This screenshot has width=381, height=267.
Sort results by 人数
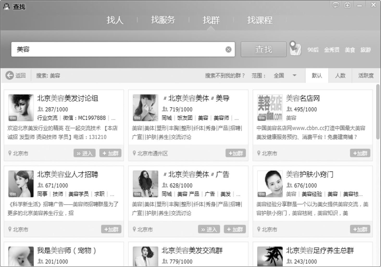click(340, 75)
